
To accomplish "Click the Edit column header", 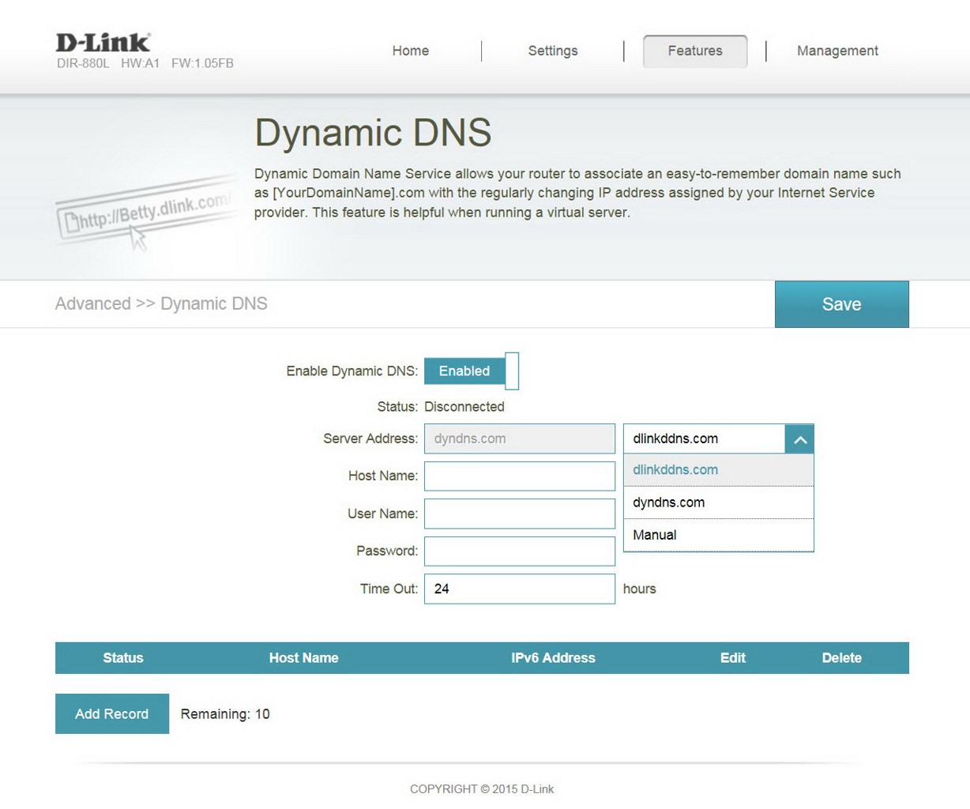I will pyautogui.click(x=733, y=657).
